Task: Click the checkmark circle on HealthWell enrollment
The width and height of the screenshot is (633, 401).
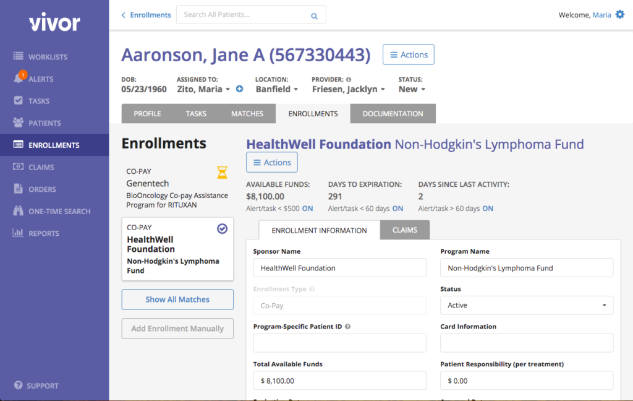Action: coord(222,229)
